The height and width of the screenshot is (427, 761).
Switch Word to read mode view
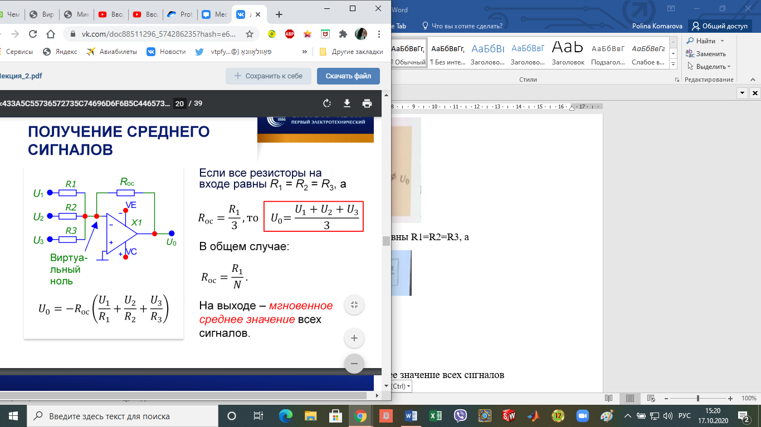tap(608, 399)
